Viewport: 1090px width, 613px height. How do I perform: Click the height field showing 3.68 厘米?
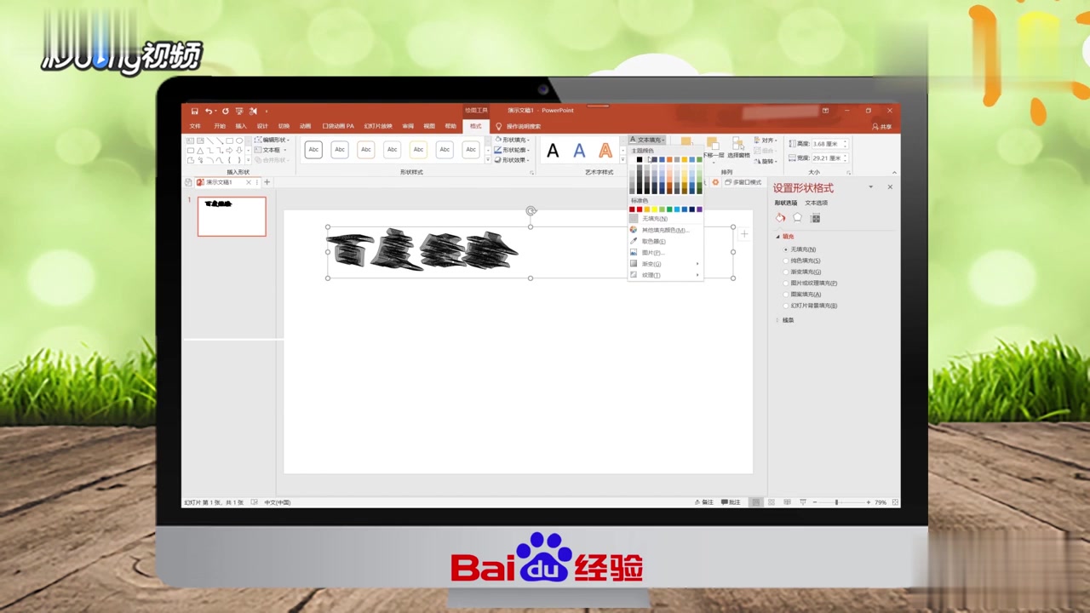click(829, 144)
